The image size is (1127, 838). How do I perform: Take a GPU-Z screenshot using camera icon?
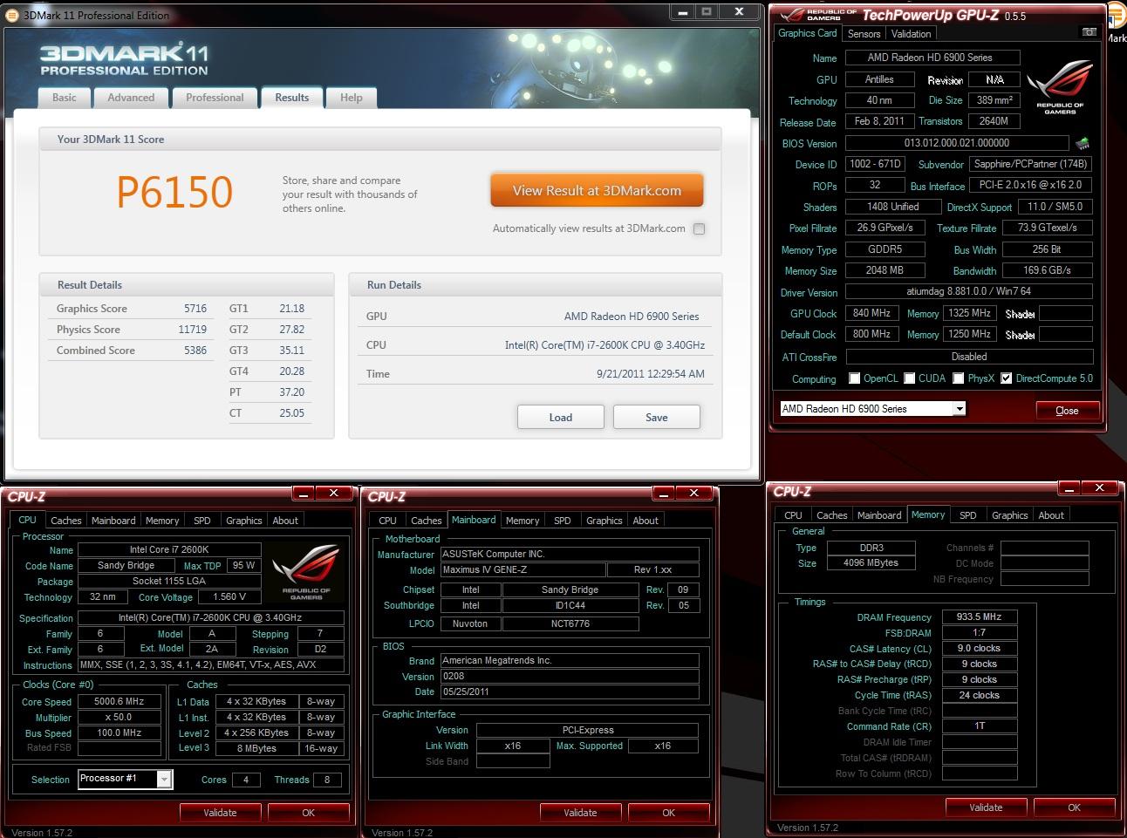(1089, 32)
